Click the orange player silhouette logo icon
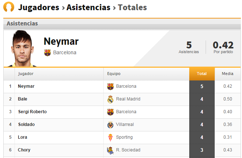 [x=9, y=7]
